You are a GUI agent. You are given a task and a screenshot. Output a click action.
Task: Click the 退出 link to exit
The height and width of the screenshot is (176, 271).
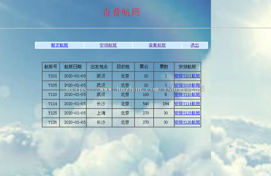coord(194,45)
